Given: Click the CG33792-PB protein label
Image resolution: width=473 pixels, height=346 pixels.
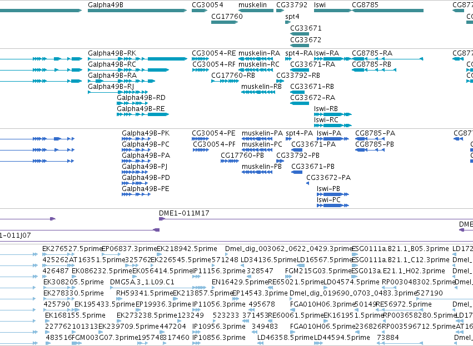Looking at the screenshot, I should [x=298, y=156].
